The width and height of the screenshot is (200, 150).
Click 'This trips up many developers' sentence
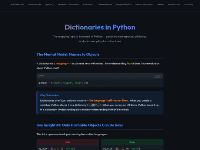click(x=72, y=134)
